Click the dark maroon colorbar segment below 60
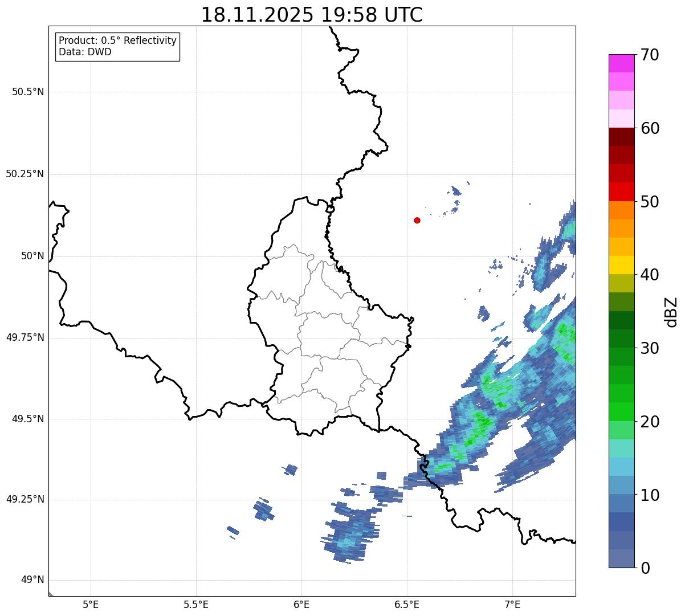685x616 pixels. [621, 137]
